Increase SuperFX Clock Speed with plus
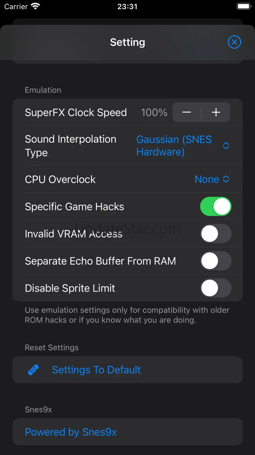 pos(216,113)
